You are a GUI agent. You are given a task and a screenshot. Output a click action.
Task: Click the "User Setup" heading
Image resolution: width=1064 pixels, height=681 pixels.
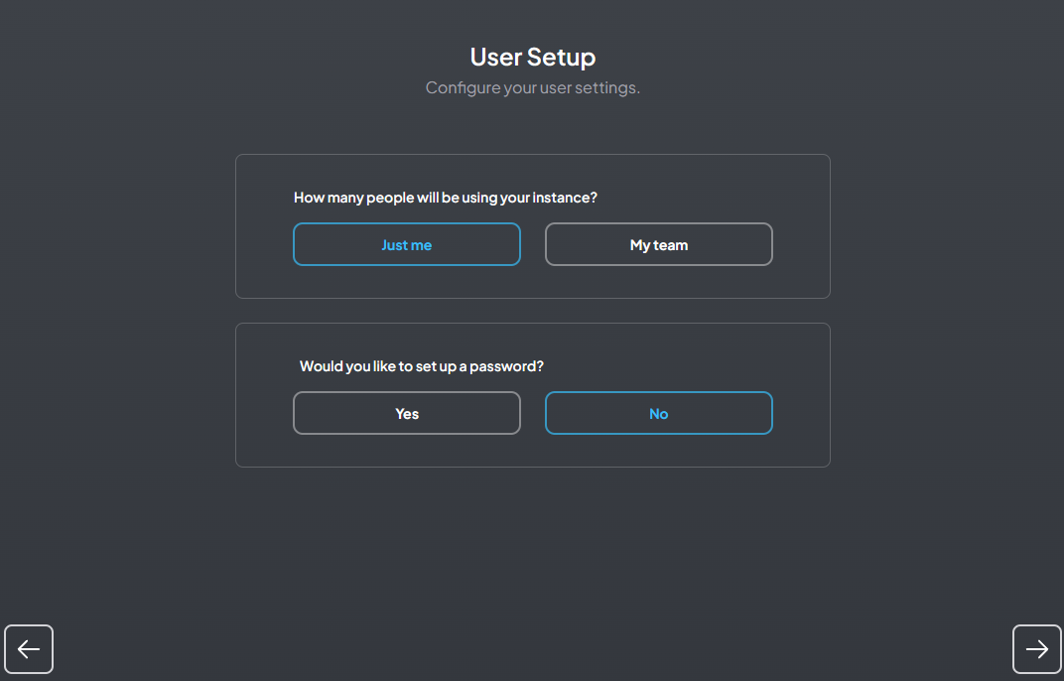(532, 57)
